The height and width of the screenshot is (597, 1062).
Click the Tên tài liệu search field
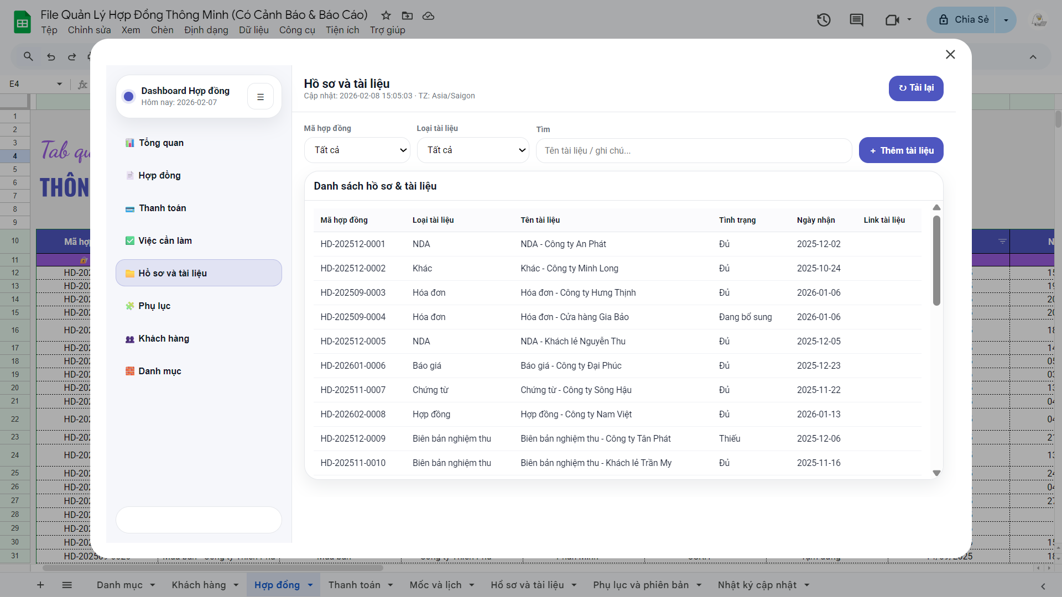(x=694, y=150)
